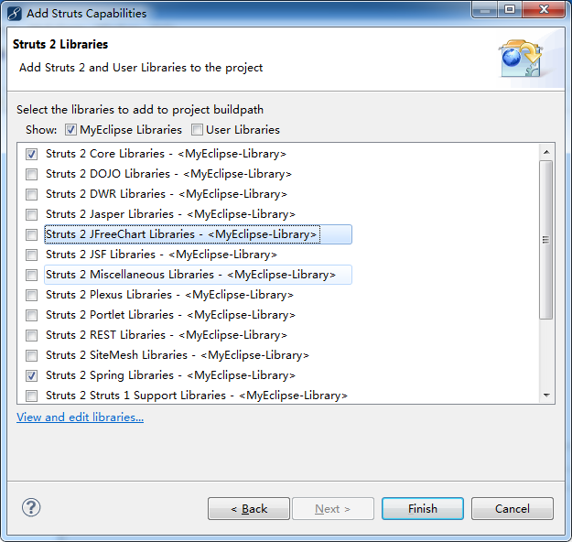Uncheck Struts 2 Core Libraries checkbox
572x542 pixels.
(32, 154)
